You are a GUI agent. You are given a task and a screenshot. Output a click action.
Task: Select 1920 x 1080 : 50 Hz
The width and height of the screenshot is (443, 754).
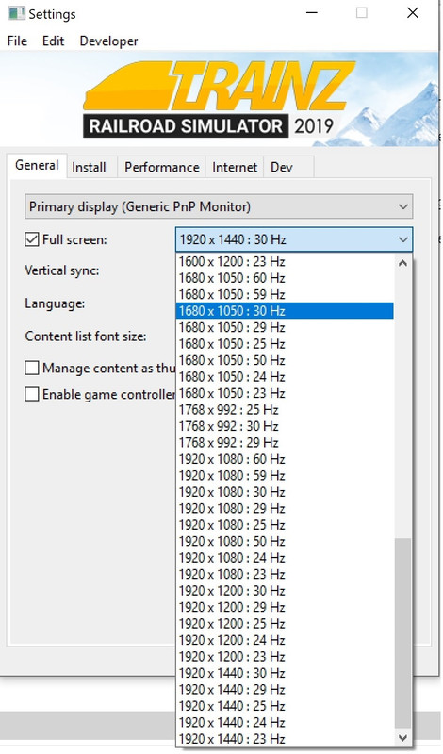click(286, 541)
